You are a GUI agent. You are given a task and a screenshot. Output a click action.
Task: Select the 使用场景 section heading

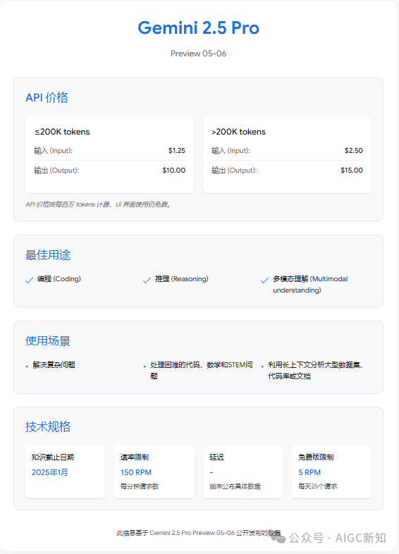pos(48,341)
